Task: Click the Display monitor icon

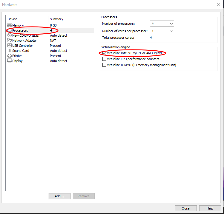Action: [10, 61]
